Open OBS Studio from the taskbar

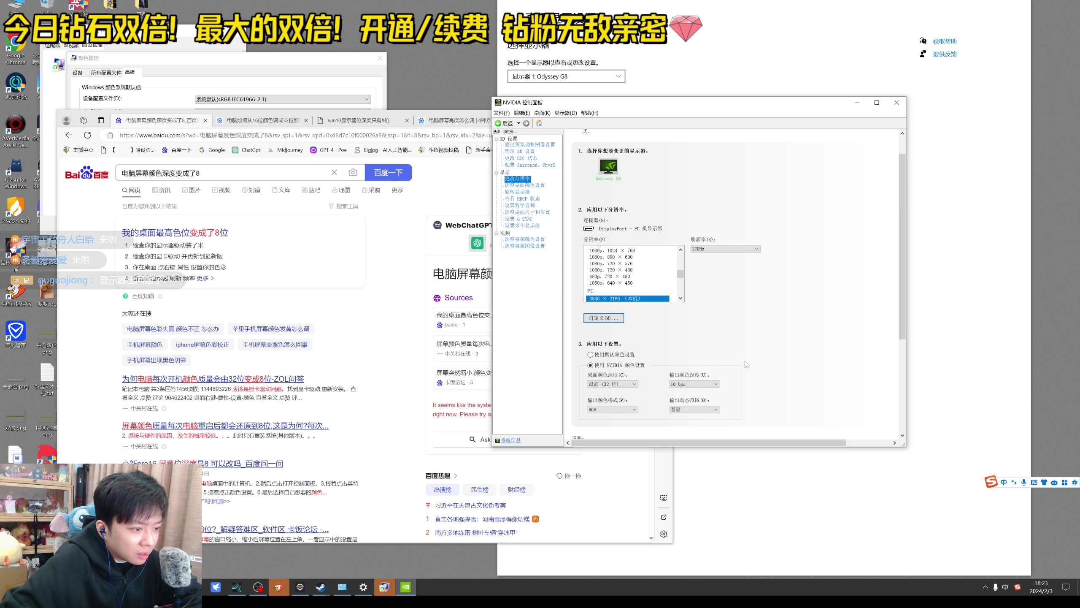coord(258,587)
